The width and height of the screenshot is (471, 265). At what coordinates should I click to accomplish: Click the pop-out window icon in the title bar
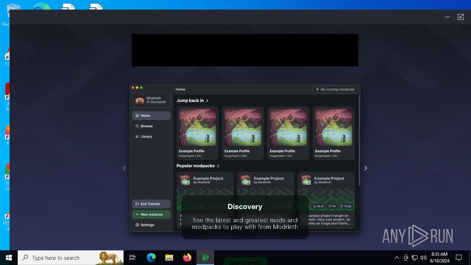pos(461,17)
